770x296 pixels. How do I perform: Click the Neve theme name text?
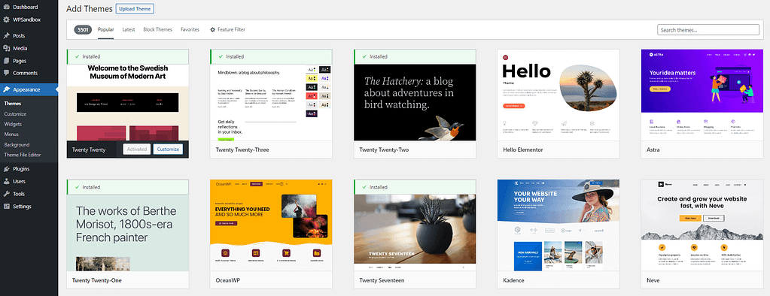[x=653, y=281]
